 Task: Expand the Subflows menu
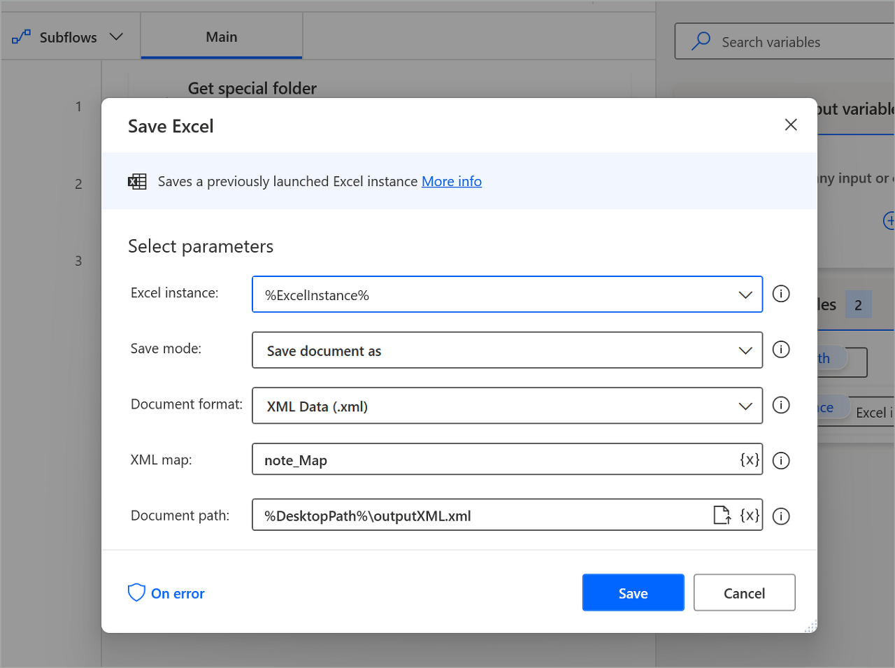pos(68,37)
